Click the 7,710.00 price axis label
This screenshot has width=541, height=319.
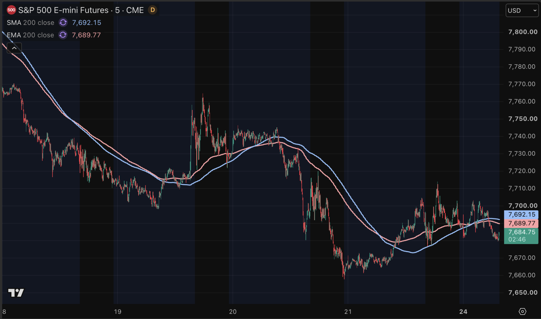click(522, 188)
